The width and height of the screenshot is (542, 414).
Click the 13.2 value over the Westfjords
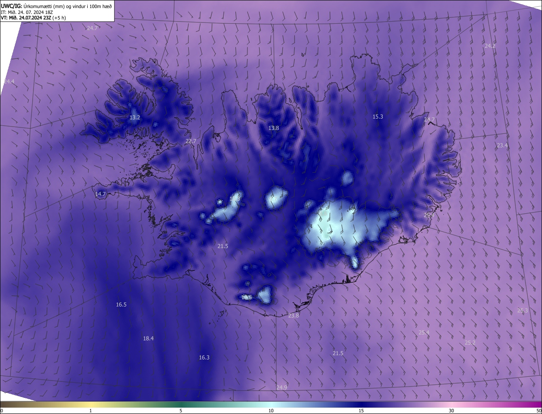point(135,117)
